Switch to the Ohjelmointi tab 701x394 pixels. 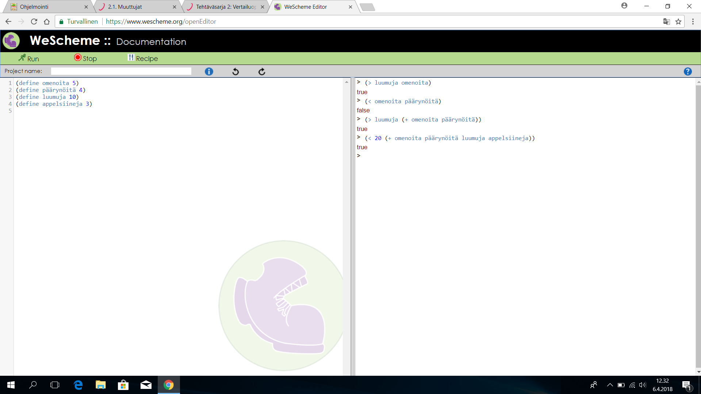coord(34,7)
